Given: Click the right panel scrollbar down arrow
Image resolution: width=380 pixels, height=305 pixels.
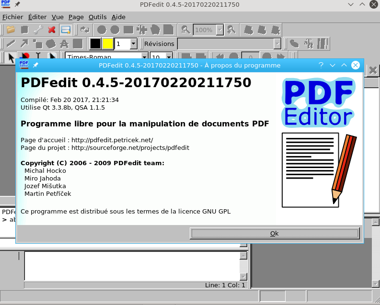Looking at the screenshot, I should (376, 284).
